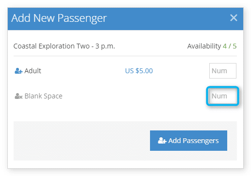The image size is (251, 176).
Task: Click the green 4 / 5 availability count
Action: click(230, 46)
